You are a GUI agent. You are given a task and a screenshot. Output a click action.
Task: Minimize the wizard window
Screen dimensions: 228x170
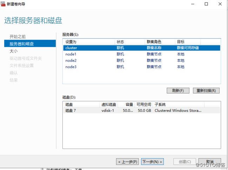coord(193,4)
